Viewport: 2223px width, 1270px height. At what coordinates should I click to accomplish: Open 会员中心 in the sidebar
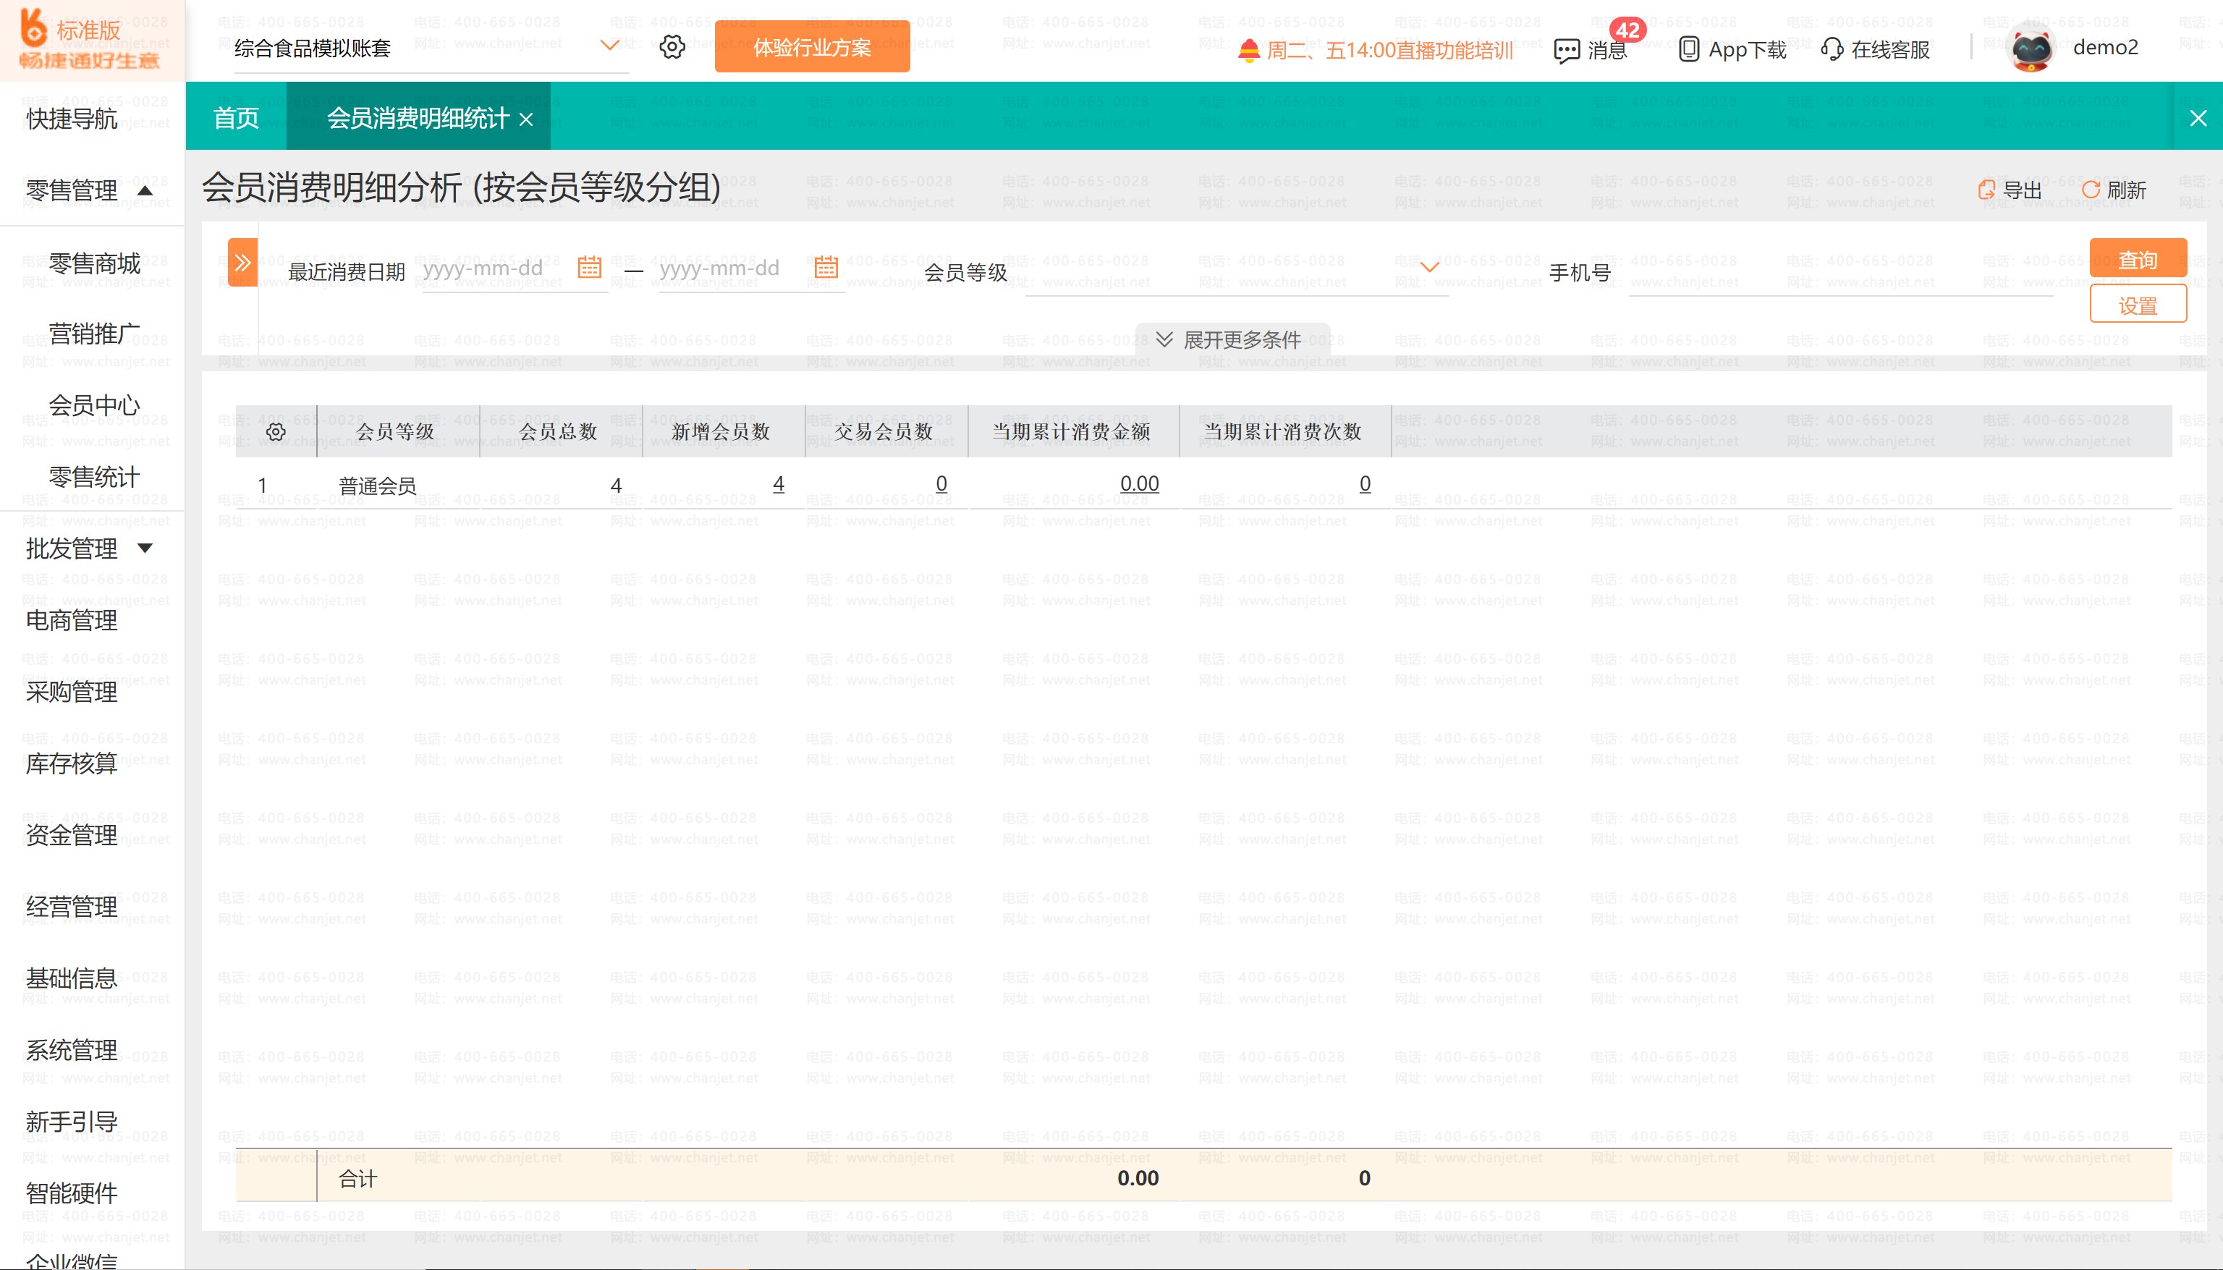pos(94,405)
